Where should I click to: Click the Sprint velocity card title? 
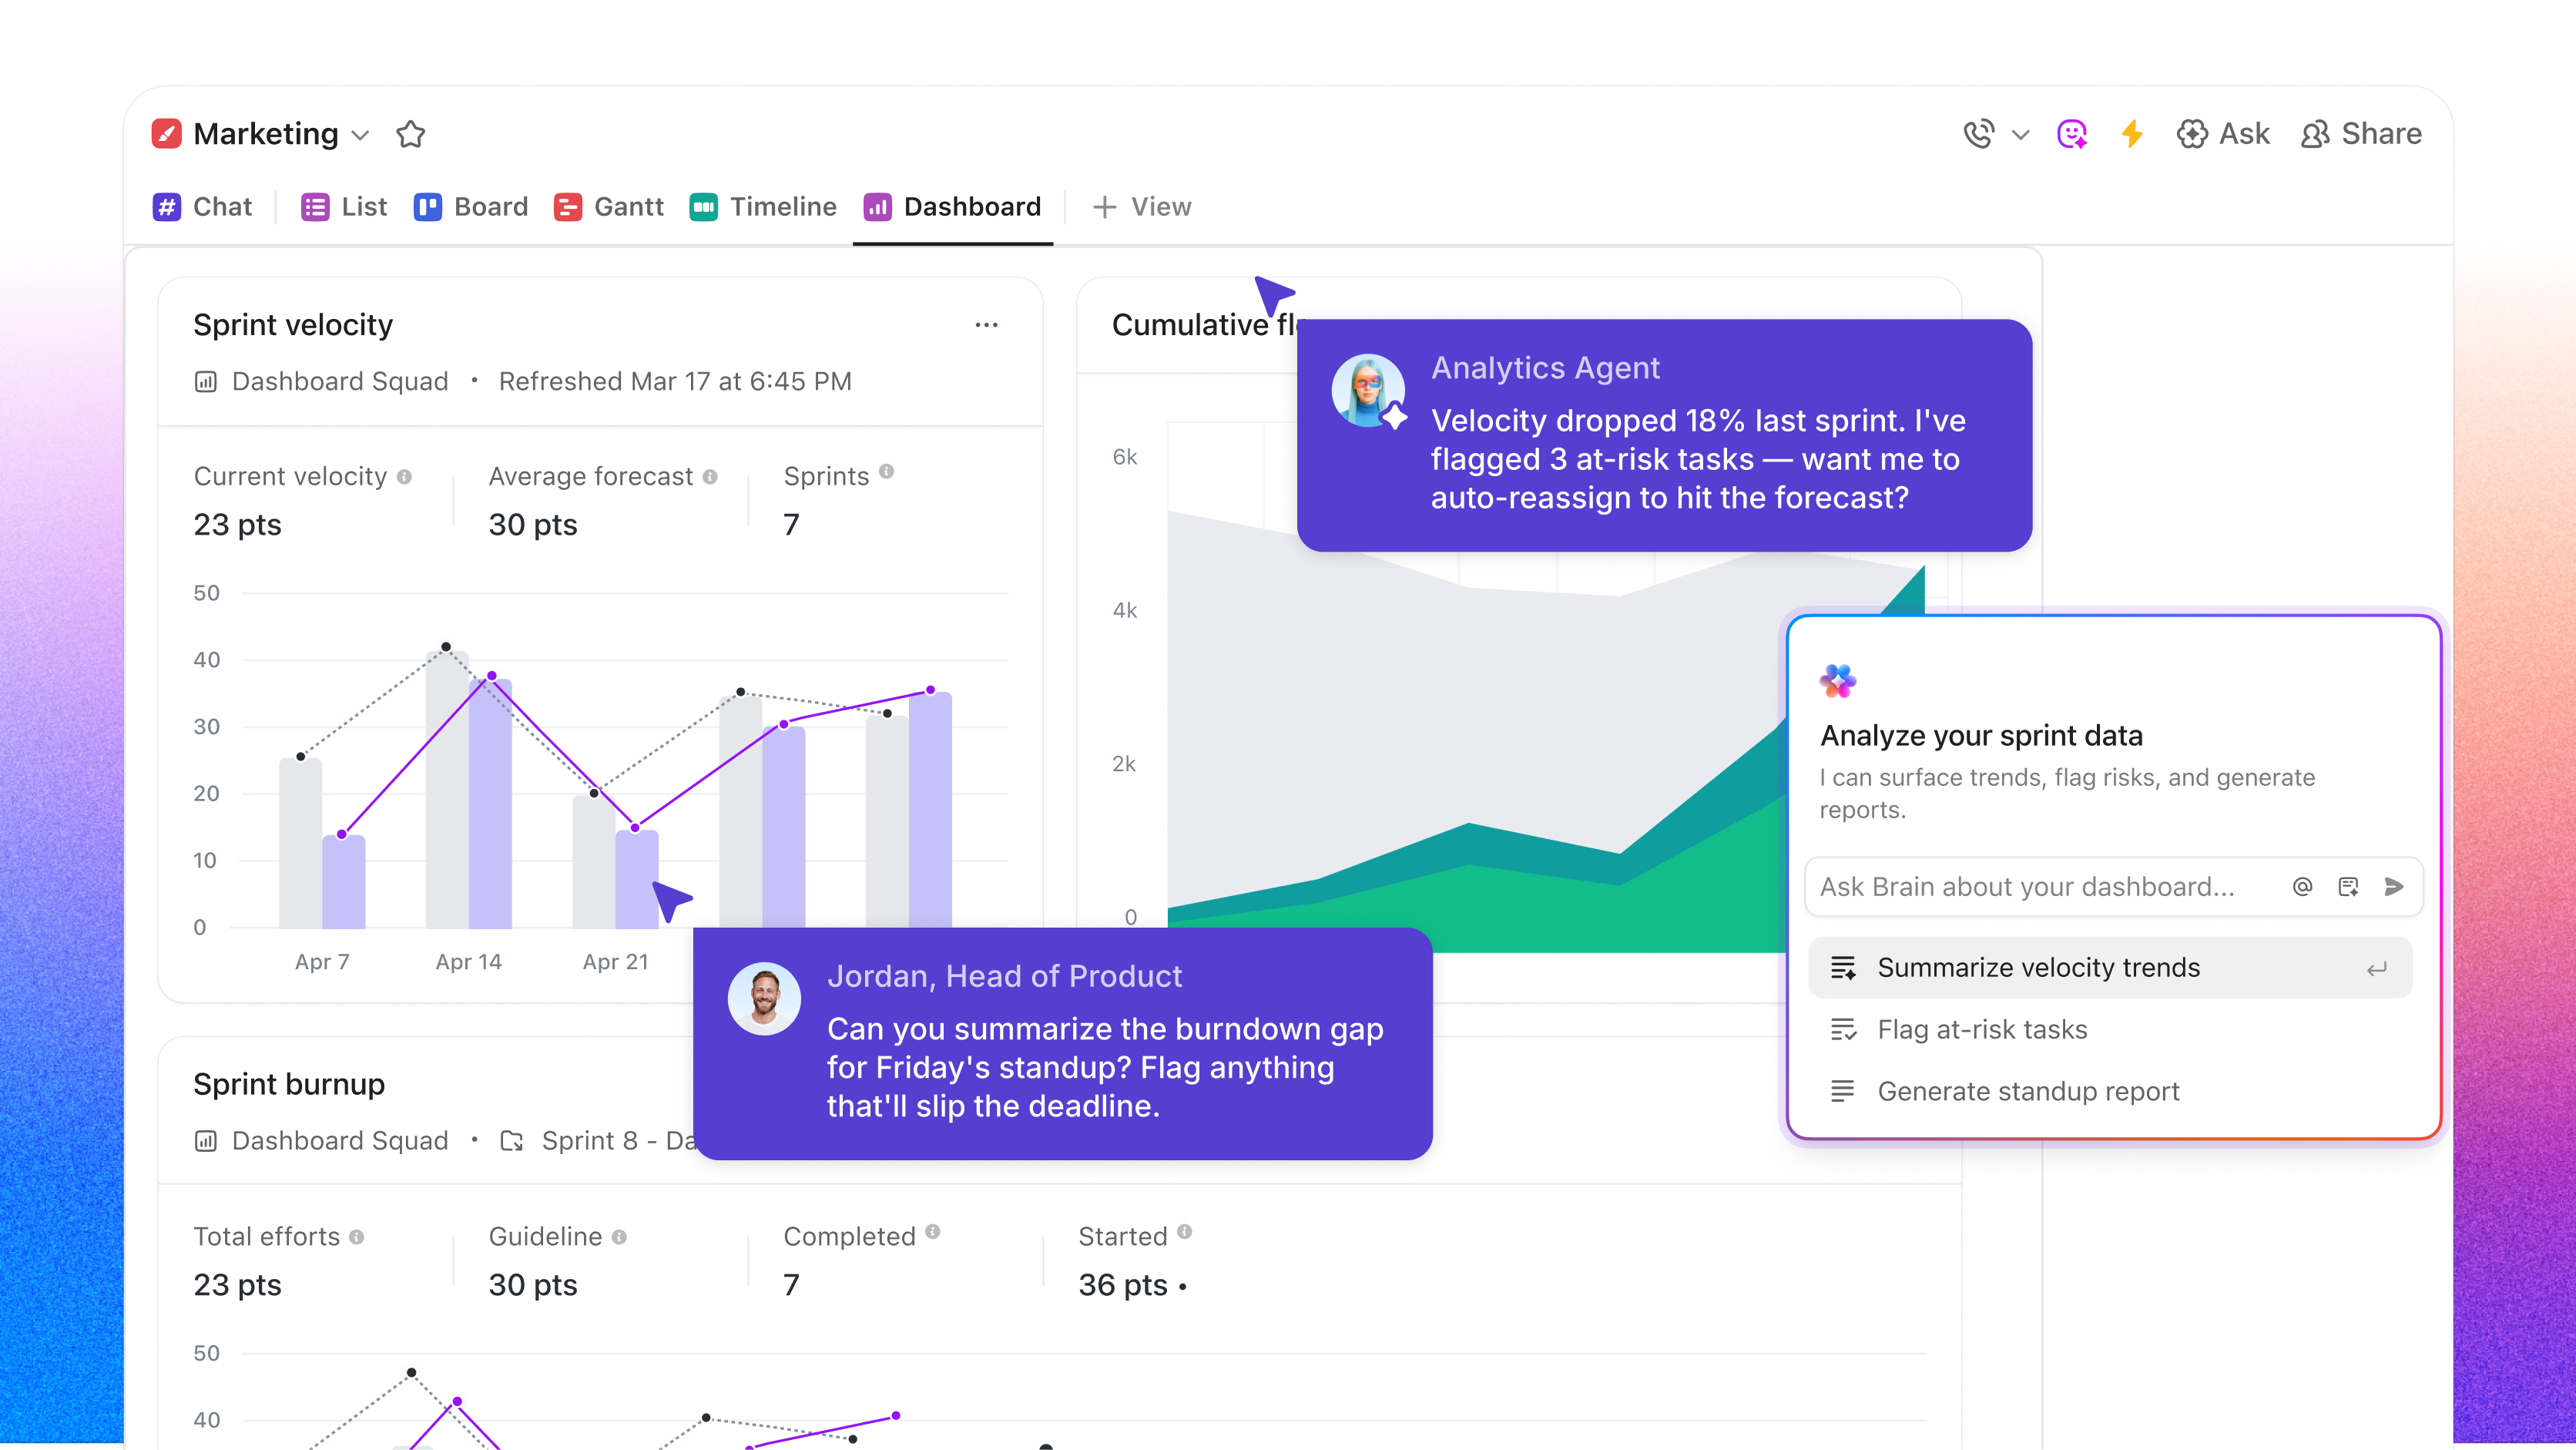click(x=293, y=325)
